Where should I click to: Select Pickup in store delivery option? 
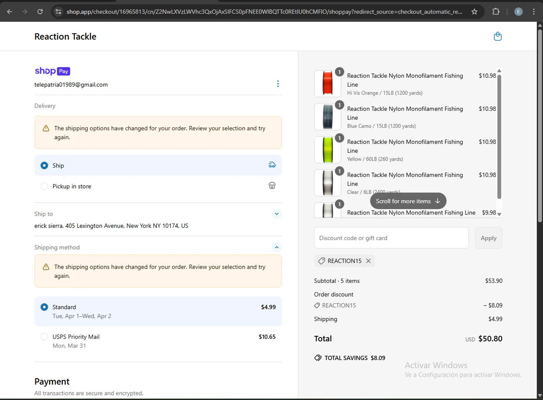[158, 186]
